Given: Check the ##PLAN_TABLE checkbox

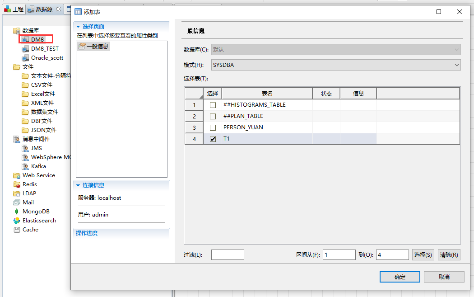Looking at the screenshot, I should tap(213, 116).
